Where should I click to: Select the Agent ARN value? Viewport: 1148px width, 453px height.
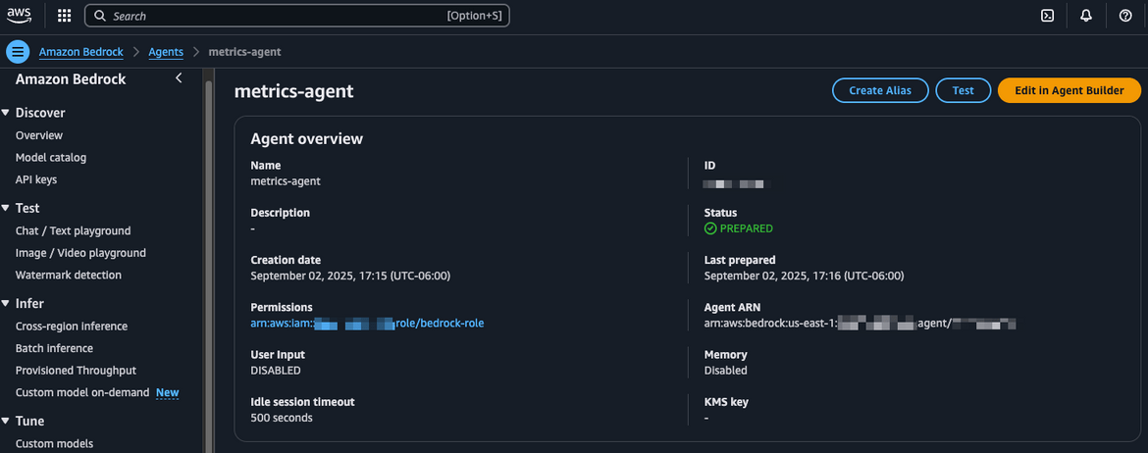coord(861,323)
